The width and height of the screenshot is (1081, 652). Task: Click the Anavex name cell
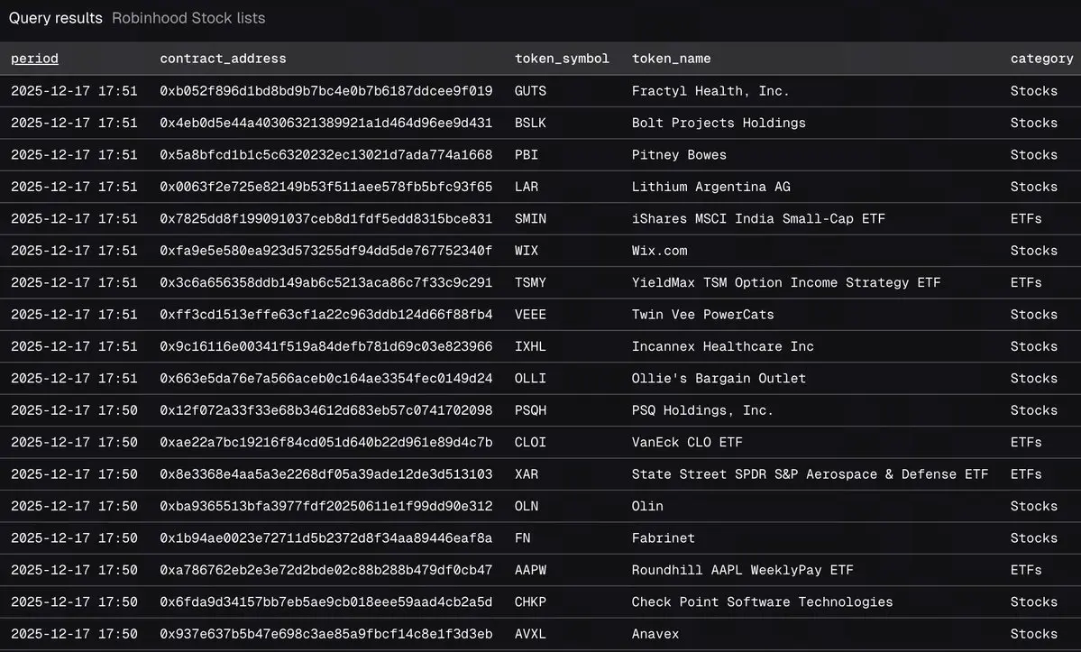[x=655, y=633]
